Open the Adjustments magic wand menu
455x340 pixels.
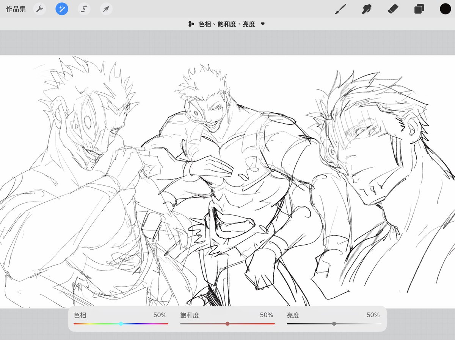tap(62, 9)
